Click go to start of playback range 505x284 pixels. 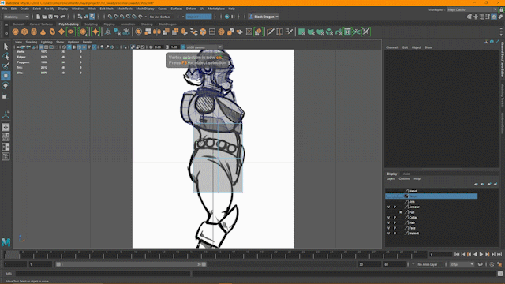(457, 254)
